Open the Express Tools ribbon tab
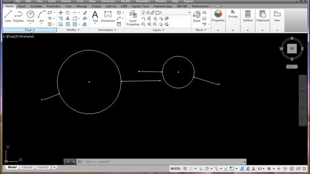The image size is (310, 174). 140,6
